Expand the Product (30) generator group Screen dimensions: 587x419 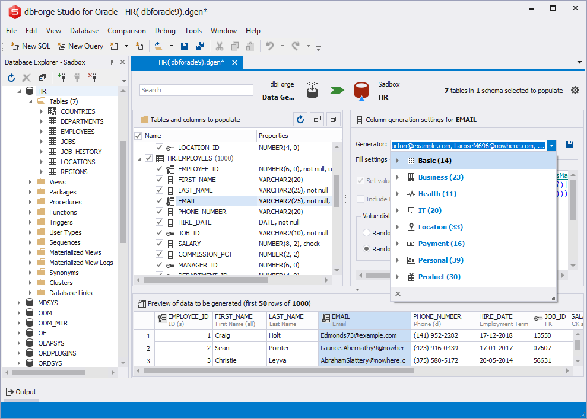pyautogui.click(x=398, y=277)
